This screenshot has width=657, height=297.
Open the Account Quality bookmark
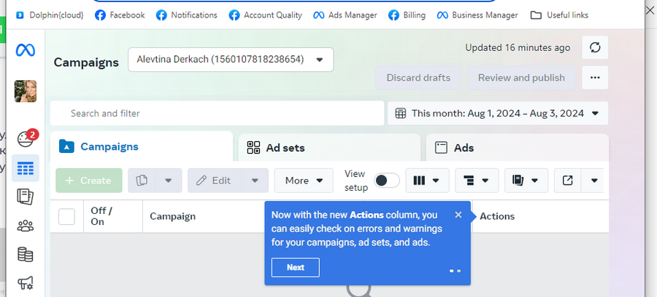tap(265, 15)
